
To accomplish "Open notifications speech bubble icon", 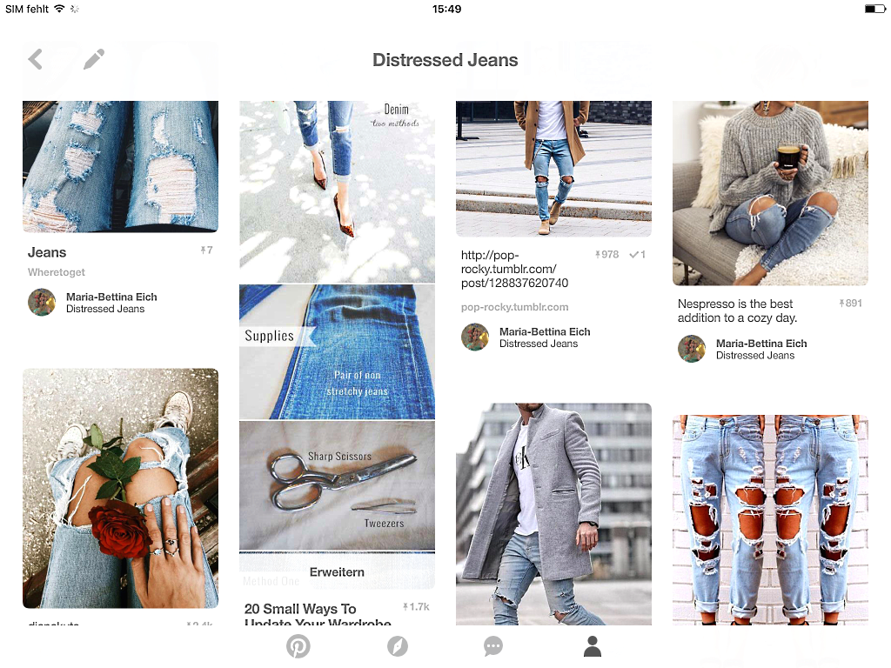I will (x=493, y=646).
